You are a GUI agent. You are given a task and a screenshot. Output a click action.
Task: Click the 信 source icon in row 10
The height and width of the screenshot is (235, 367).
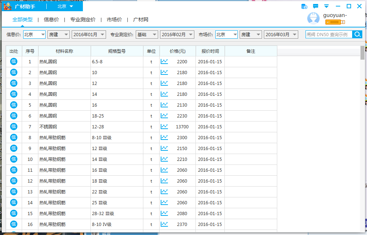coord(14,159)
